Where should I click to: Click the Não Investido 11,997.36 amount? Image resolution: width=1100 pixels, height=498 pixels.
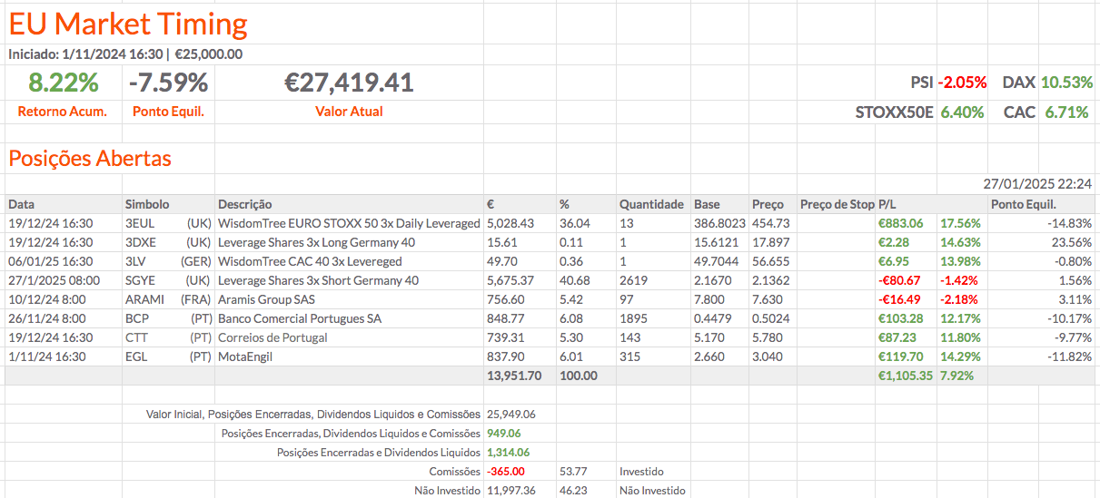click(511, 491)
